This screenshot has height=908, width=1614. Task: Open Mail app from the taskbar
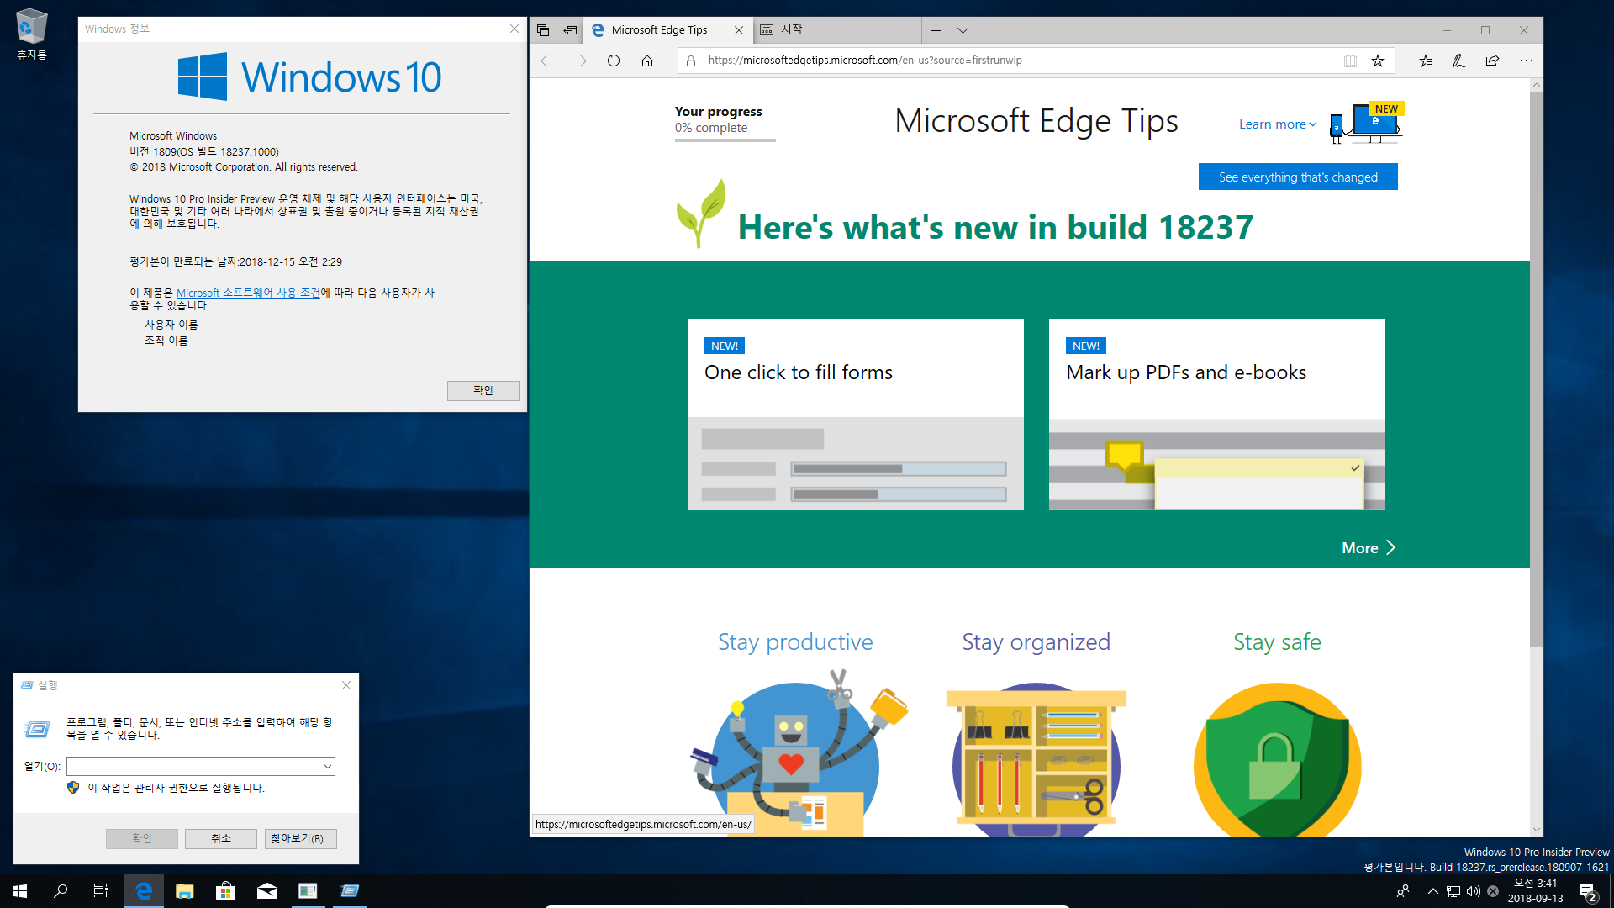[266, 891]
